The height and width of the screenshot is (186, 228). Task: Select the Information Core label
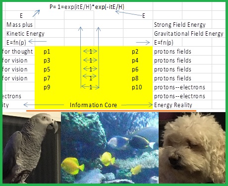93,105
